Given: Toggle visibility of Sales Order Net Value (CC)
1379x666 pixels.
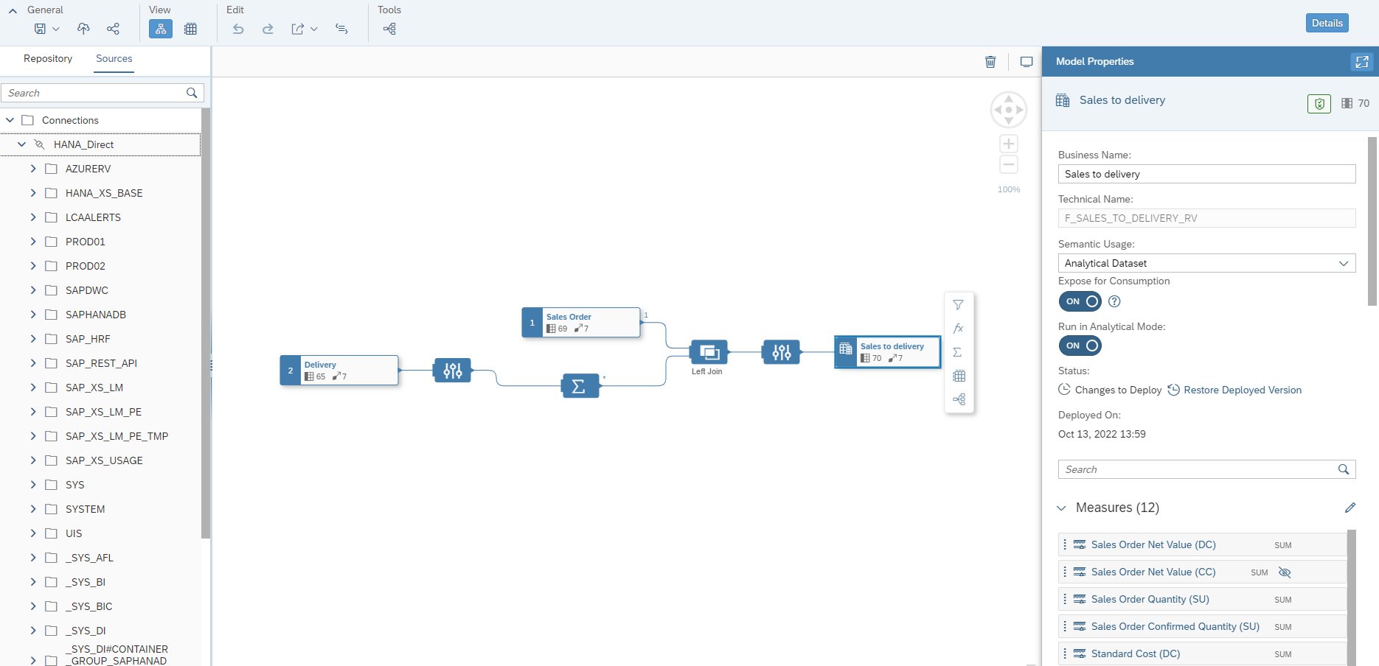Looking at the screenshot, I should coord(1285,572).
